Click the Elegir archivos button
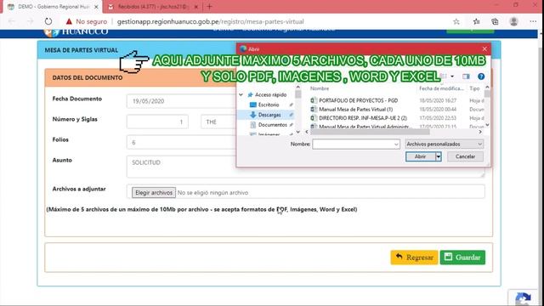The image size is (544, 306). (x=154, y=193)
